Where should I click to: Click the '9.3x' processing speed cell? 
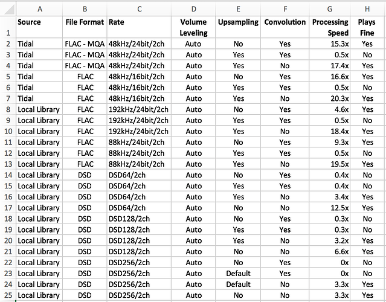pyautogui.click(x=330, y=143)
